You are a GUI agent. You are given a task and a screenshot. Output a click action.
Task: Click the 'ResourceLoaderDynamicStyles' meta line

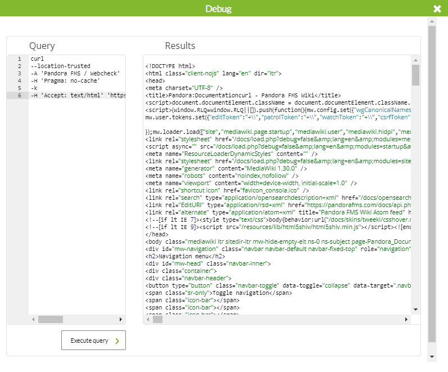click(232, 154)
